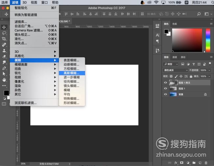
Task: Toggle lock transparent pixels
Action: point(171,76)
